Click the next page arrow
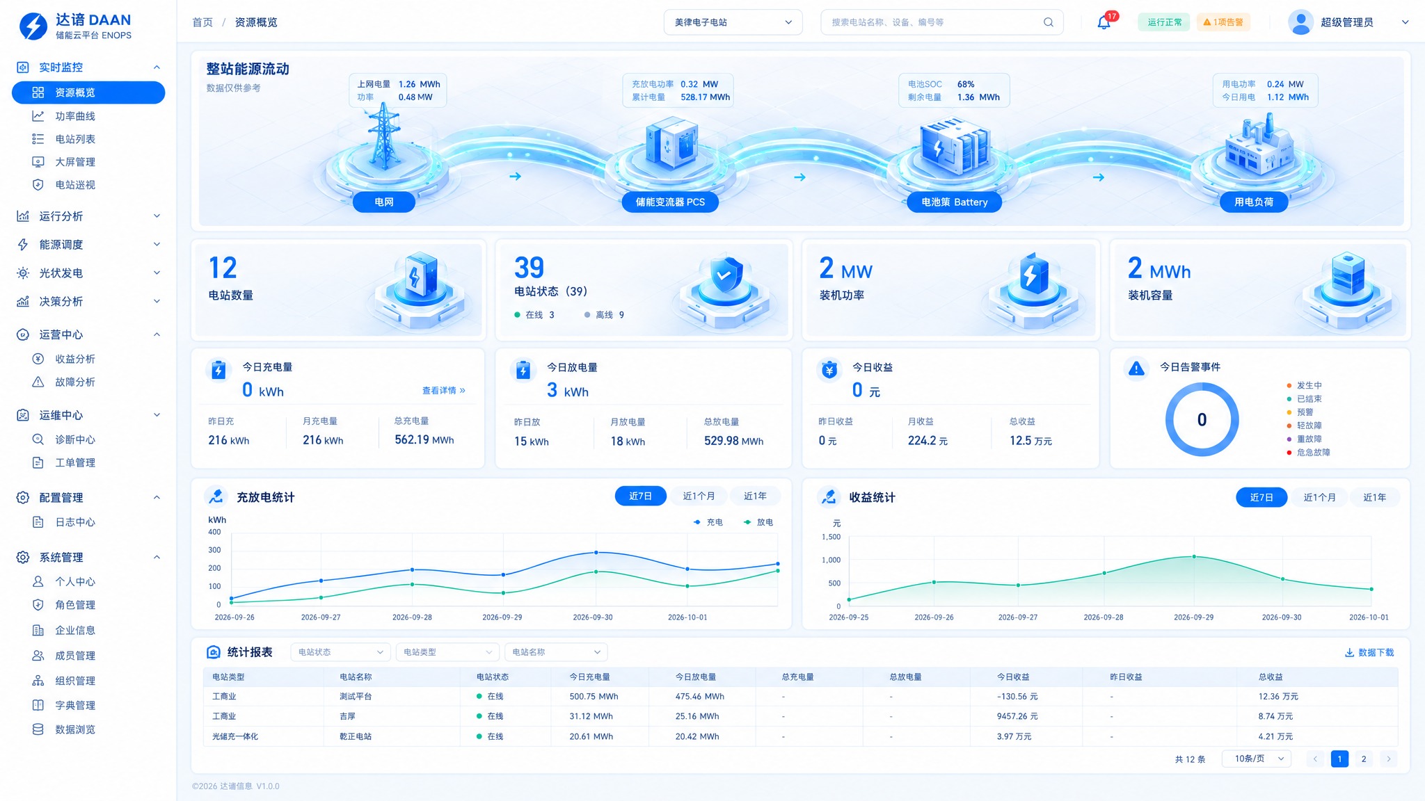Screen dimensions: 1425x801 [1389, 759]
